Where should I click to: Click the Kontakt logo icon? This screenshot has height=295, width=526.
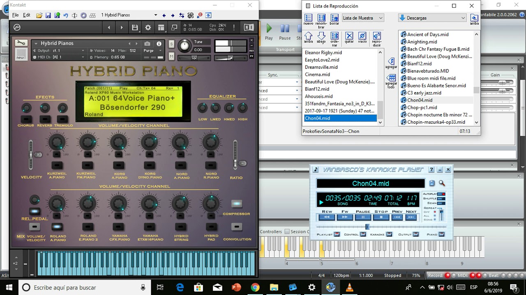coord(17,27)
